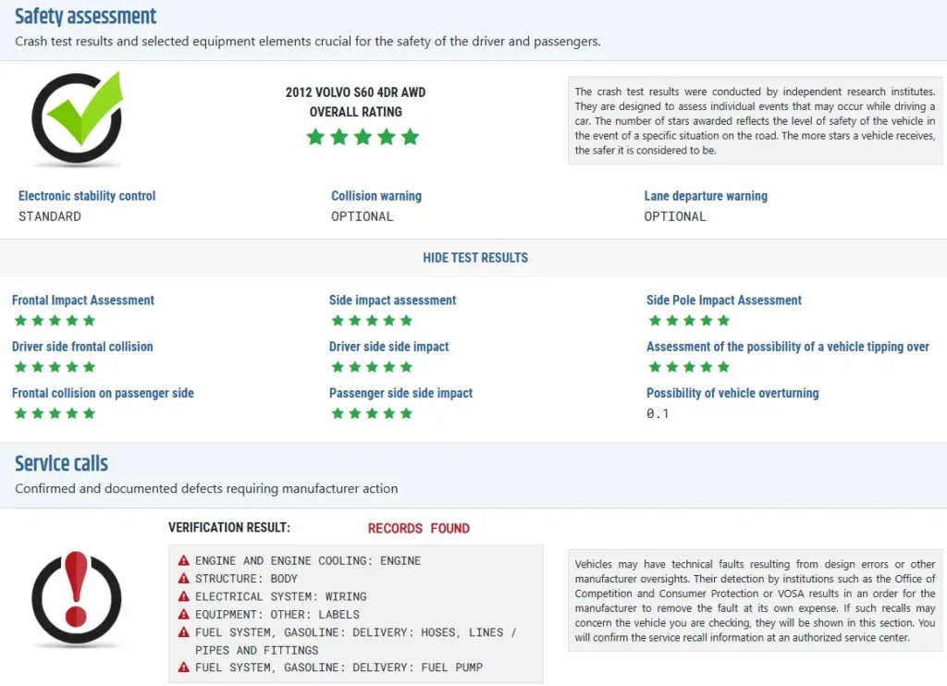Click warning triangle beside FUEL PUMP recall
The height and width of the screenshot is (686, 947).
184,668
